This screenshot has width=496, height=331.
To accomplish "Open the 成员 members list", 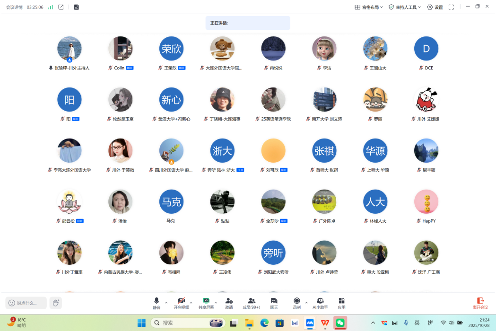I will pyautogui.click(x=251, y=303).
